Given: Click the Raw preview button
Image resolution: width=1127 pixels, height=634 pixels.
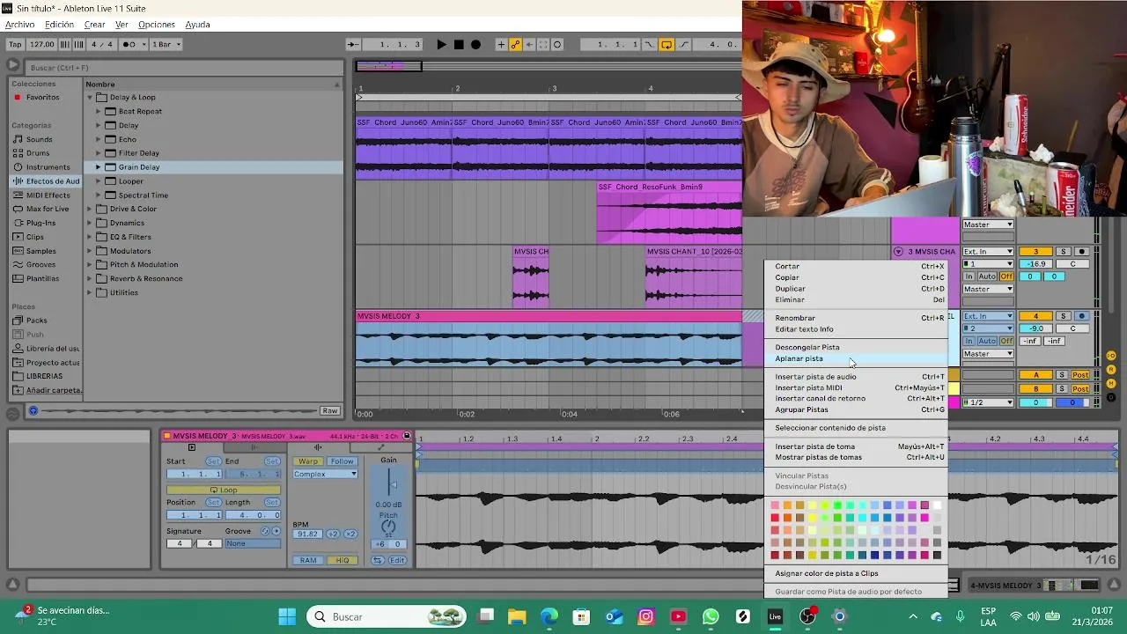Looking at the screenshot, I should point(329,410).
